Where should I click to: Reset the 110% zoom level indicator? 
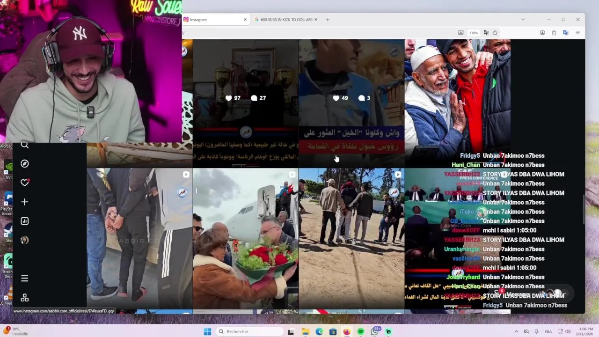tap(474, 33)
